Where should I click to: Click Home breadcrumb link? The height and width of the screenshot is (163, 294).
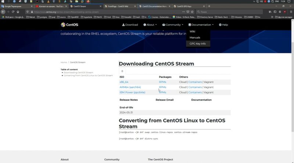(x=64, y=62)
